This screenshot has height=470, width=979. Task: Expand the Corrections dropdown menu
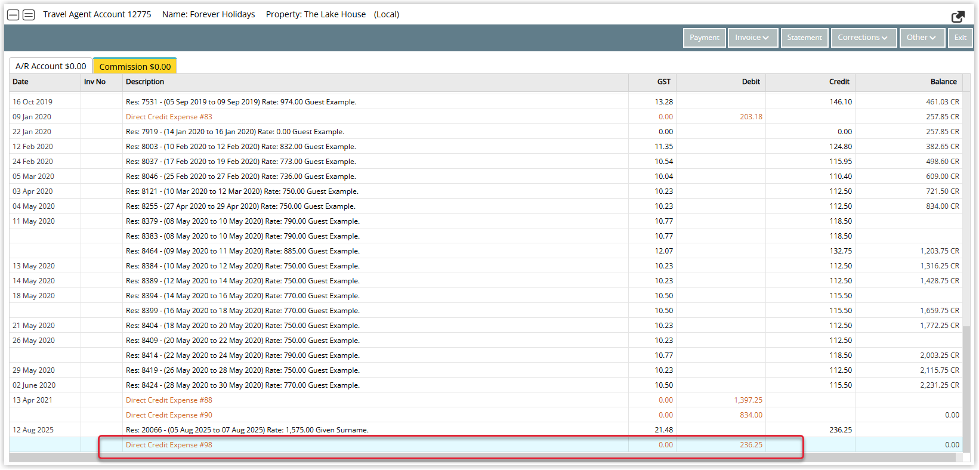pos(863,38)
